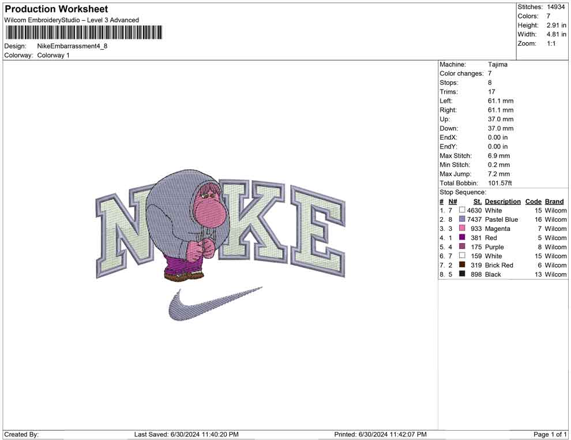Click the 'Purple' description text
Screen dimensions: 571x440
click(494, 247)
